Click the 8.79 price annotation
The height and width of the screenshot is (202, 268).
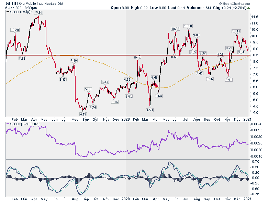pyautogui.click(x=229, y=48)
